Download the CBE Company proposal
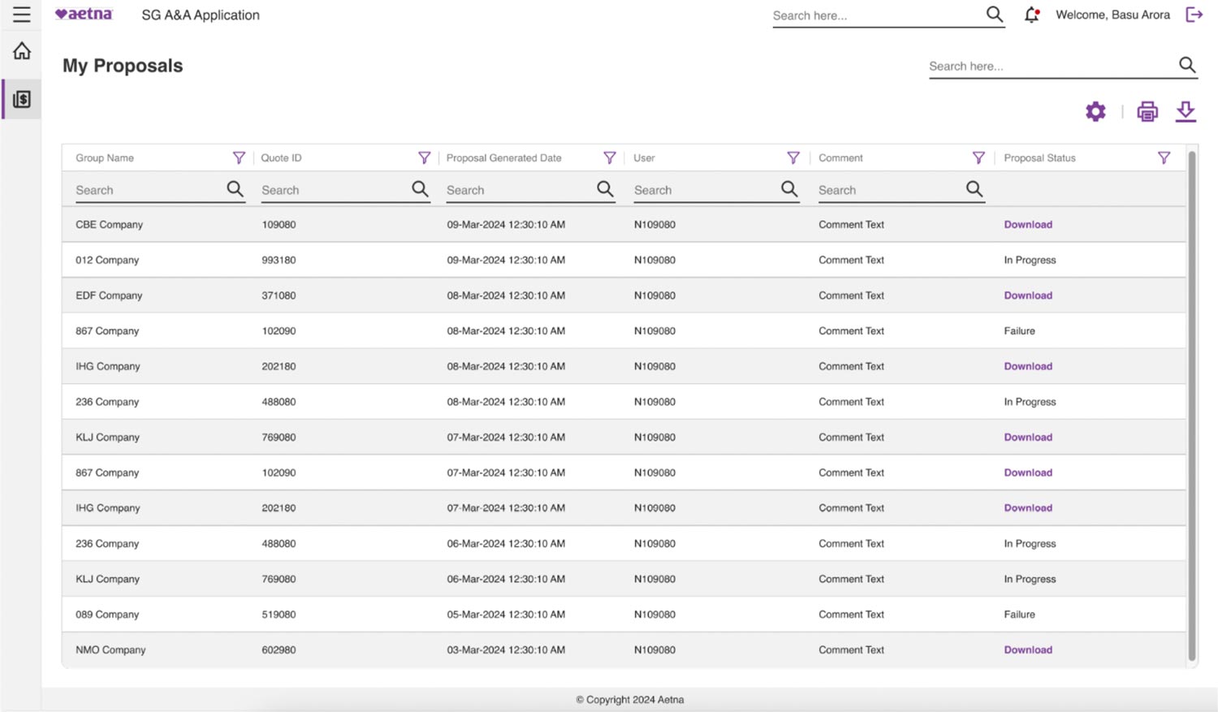The width and height of the screenshot is (1218, 712). point(1028,225)
